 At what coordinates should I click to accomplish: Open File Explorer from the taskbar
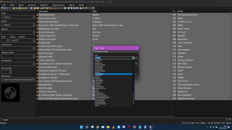coord(108,127)
